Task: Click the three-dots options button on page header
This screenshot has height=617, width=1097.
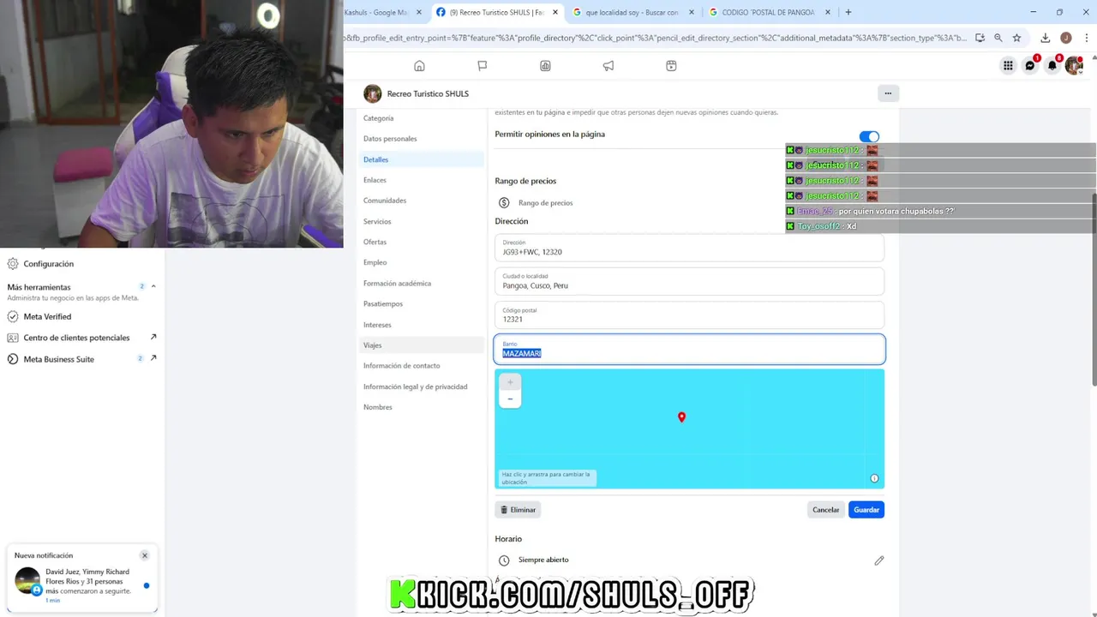Action: pos(888,93)
